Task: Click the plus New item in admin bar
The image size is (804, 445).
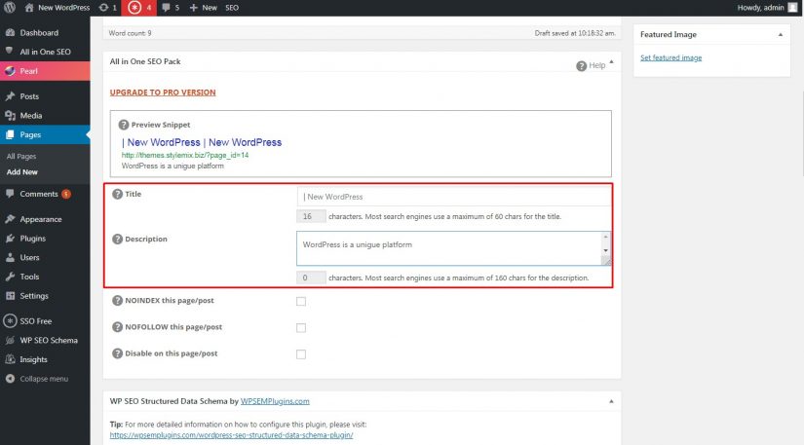Action: tap(203, 8)
